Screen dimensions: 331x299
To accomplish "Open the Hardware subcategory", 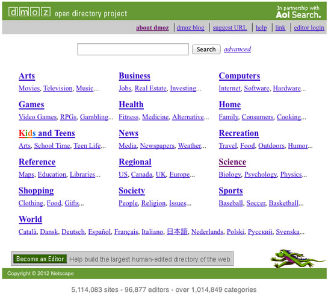I will 286,88.
